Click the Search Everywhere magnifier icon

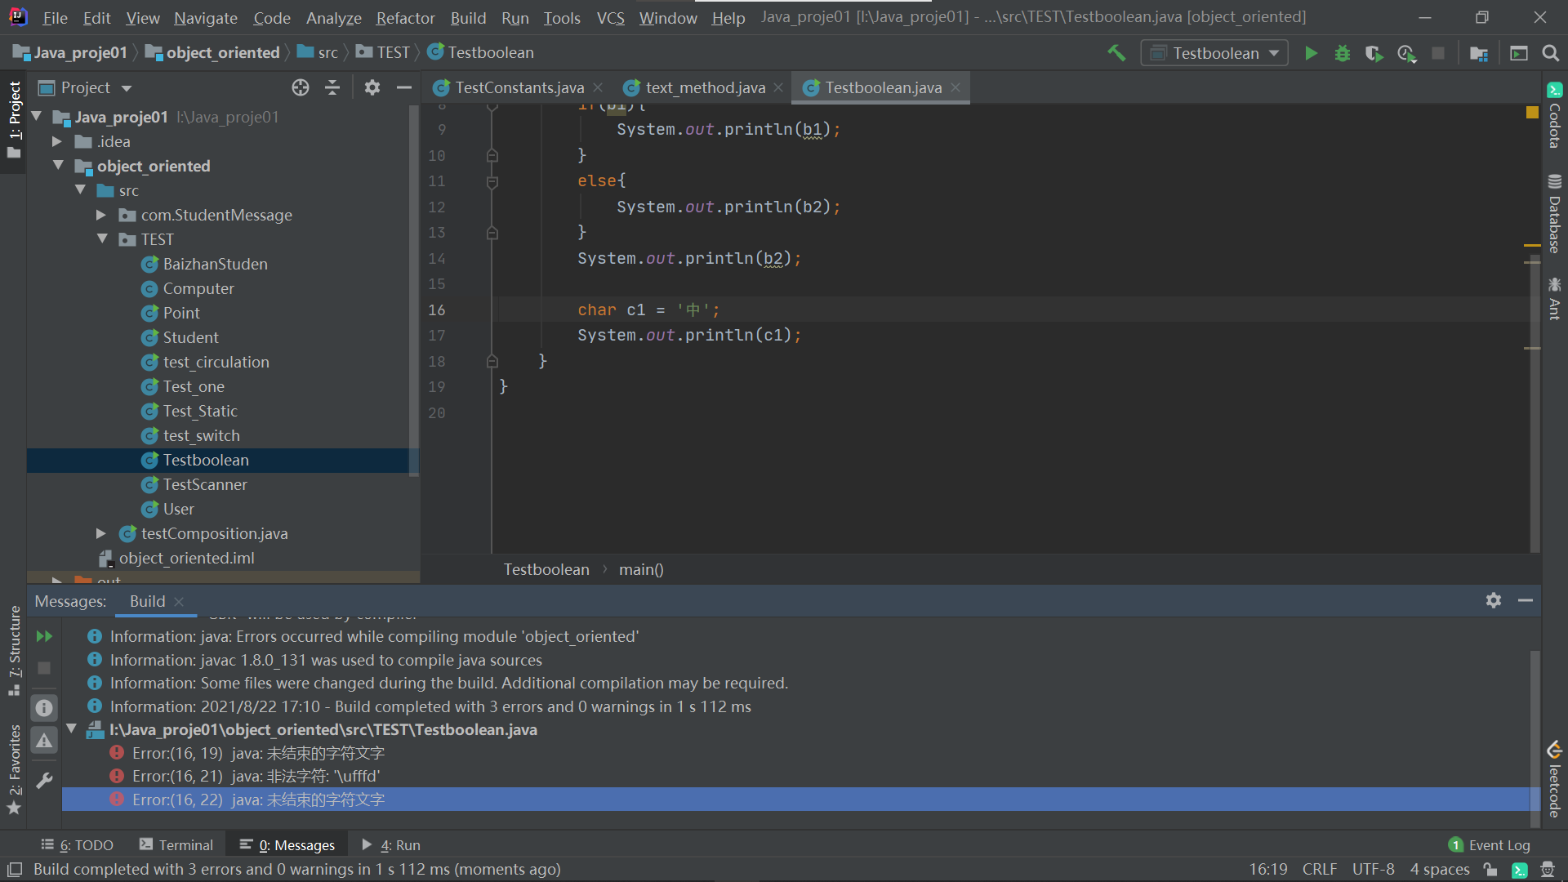click(1550, 53)
